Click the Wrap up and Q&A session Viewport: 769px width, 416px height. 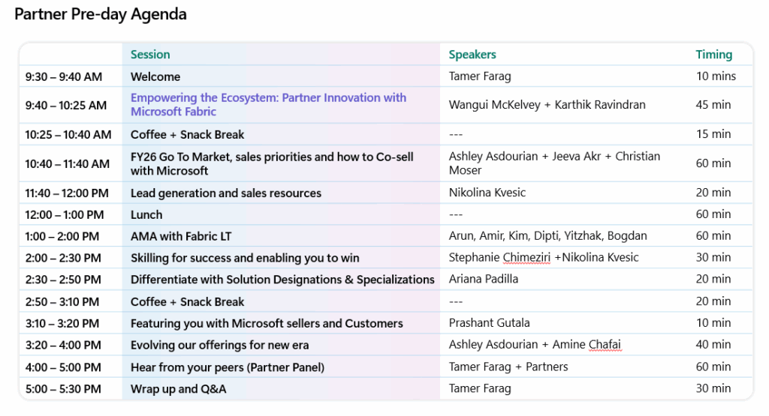178,388
